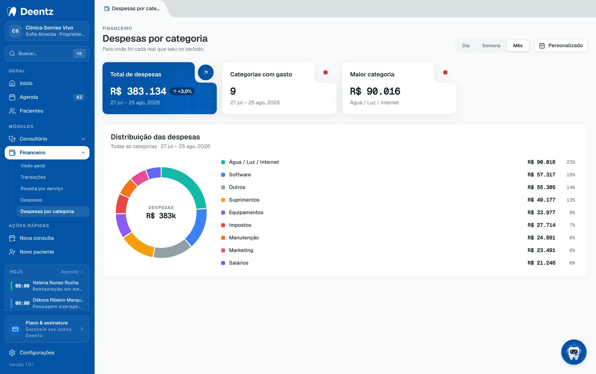Focus the Buscar search field

click(47, 53)
